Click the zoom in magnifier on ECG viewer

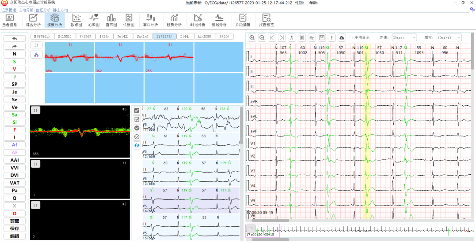pos(252,38)
